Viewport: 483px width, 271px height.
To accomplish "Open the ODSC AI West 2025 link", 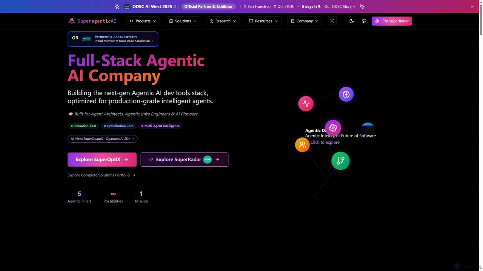I will (154, 6).
